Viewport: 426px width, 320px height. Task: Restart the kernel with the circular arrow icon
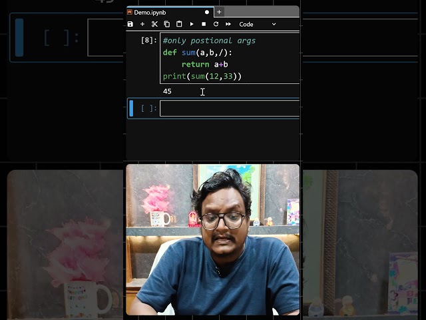[216, 24]
